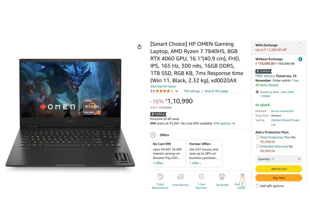
Task: Click the OMEN laptop product image
Action: pyautogui.click(x=70, y=113)
